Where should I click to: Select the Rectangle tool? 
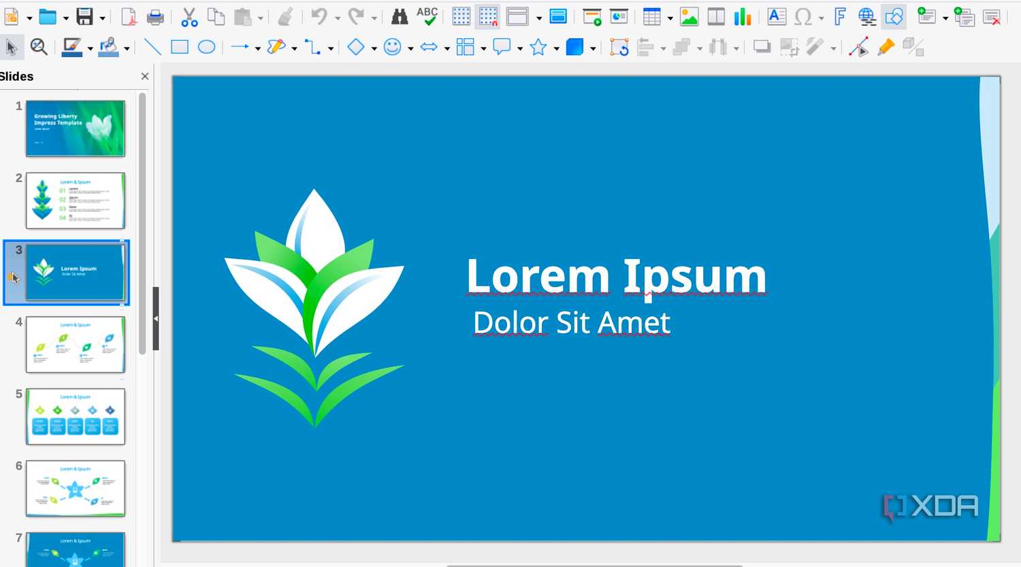tap(180, 47)
